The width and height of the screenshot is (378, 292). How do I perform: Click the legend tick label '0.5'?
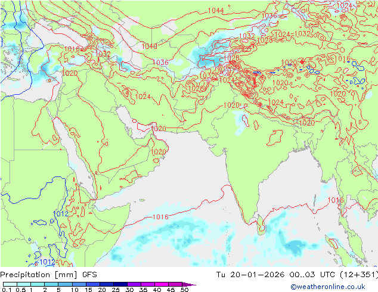21,290
